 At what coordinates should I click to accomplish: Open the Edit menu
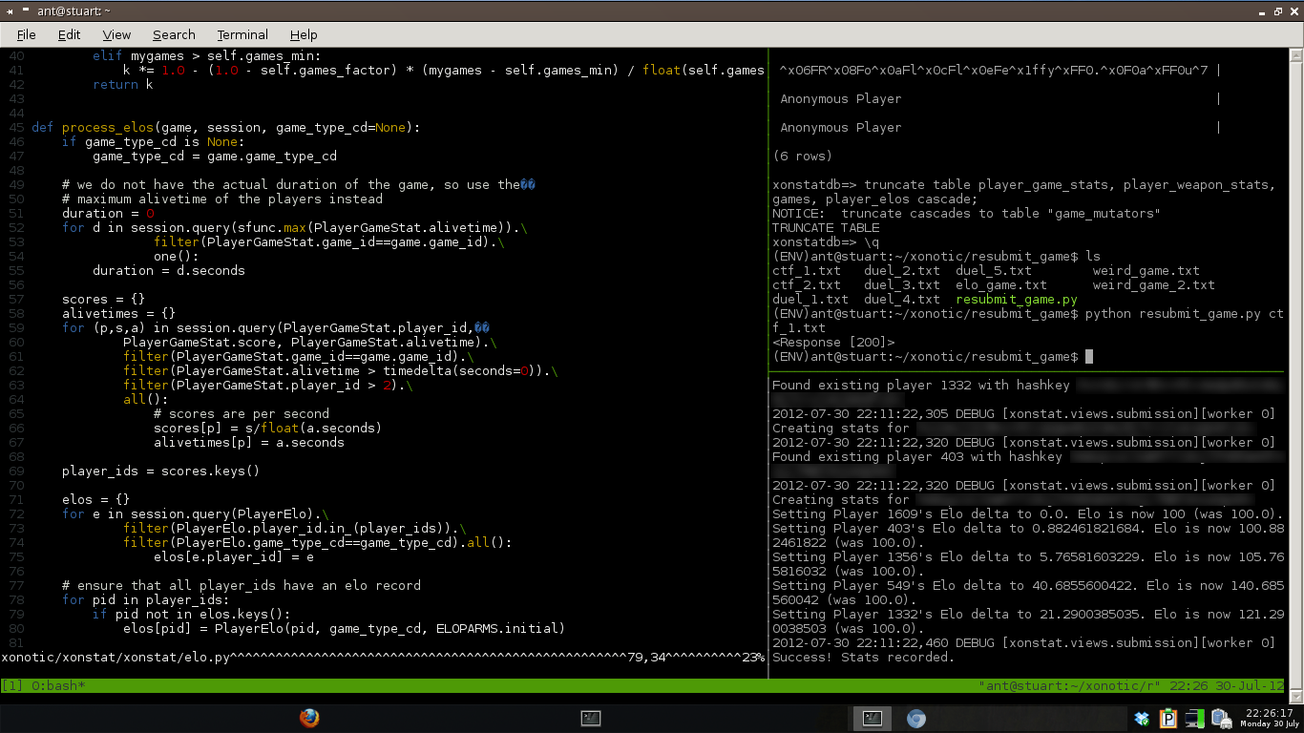pyautogui.click(x=69, y=34)
